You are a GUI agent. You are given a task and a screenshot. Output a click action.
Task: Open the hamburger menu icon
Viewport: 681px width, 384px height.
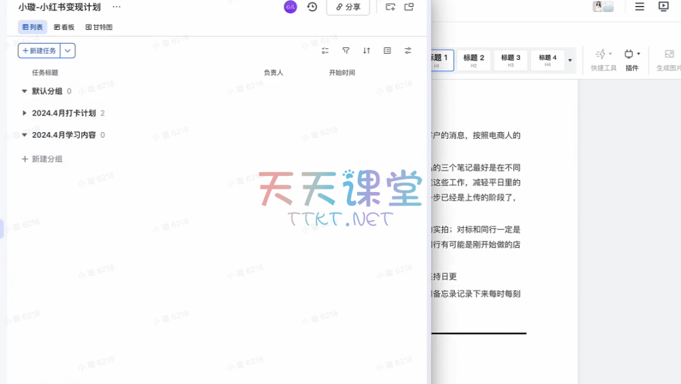[639, 7]
